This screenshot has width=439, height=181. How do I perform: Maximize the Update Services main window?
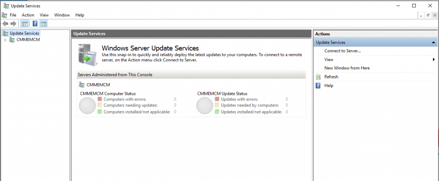coord(414,6)
